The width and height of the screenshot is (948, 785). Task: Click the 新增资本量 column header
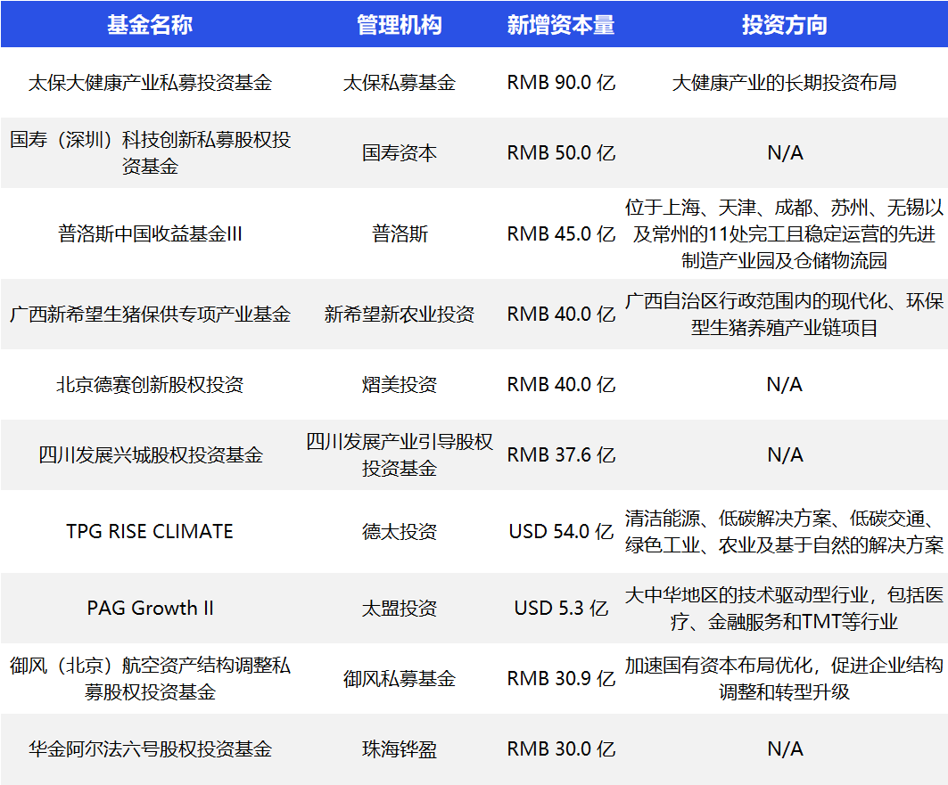(x=561, y=25)
